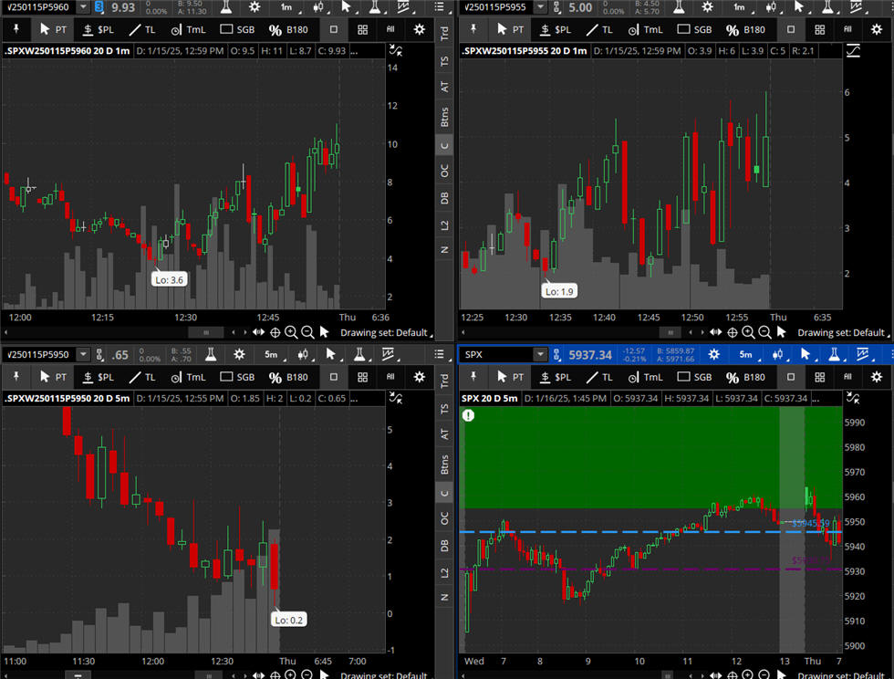The image size is (894, 679).
Task: Toggle four-square grid view in SPX drawing toolbar
Action: coord(819,377)
